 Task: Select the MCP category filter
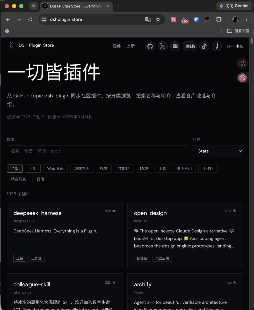click(144, 169)
